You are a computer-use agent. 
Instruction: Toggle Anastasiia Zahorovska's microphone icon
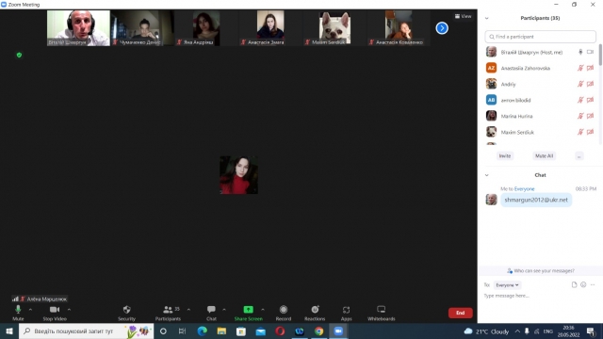coord(580,68)
